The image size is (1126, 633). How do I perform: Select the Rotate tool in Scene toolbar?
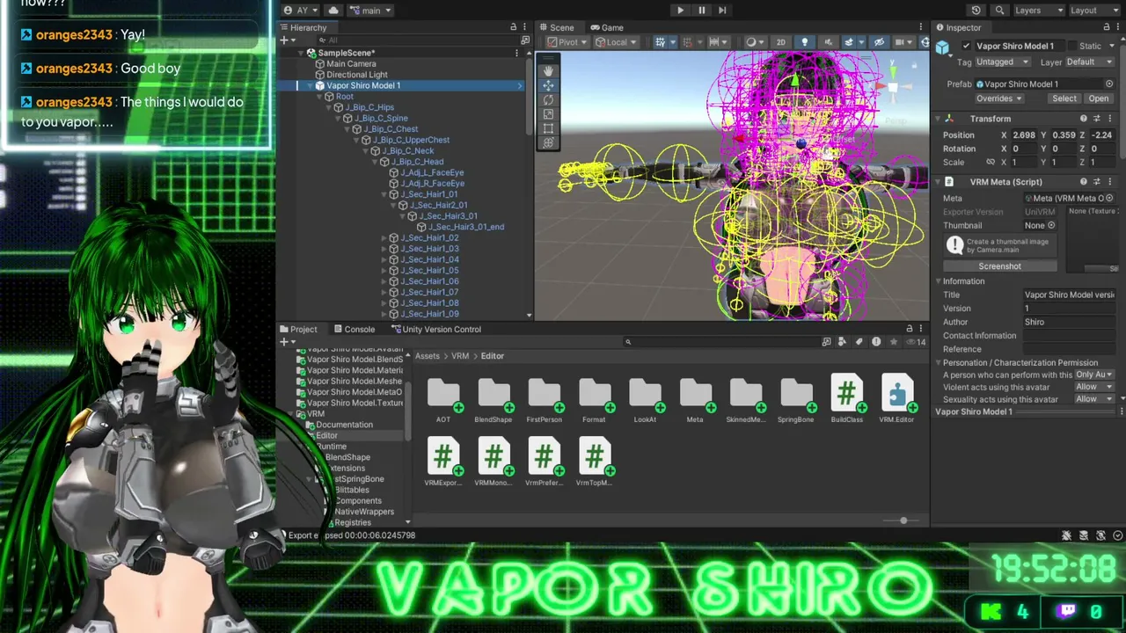point(548,99)
